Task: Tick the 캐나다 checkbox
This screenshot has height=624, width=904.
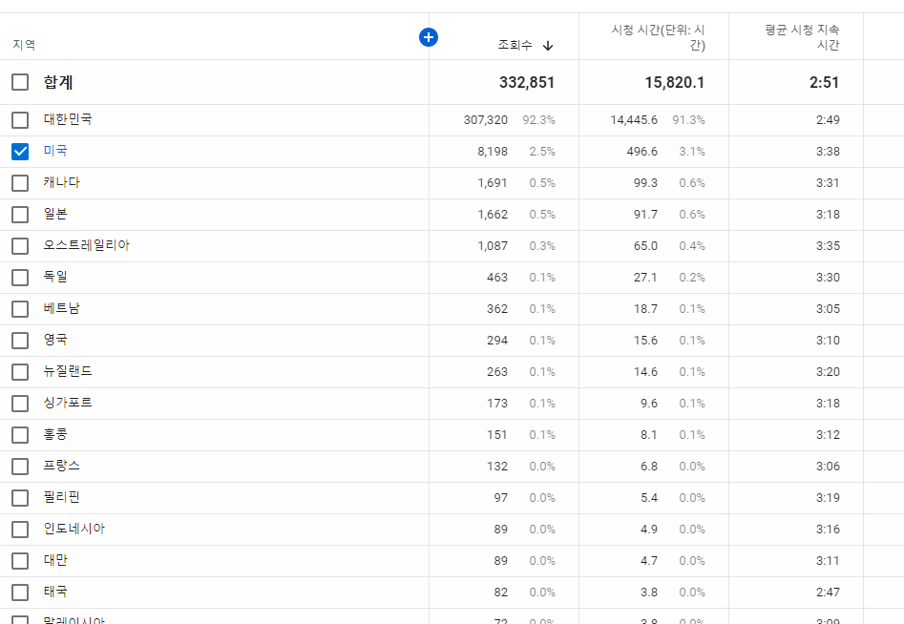Action: [20, 183]
